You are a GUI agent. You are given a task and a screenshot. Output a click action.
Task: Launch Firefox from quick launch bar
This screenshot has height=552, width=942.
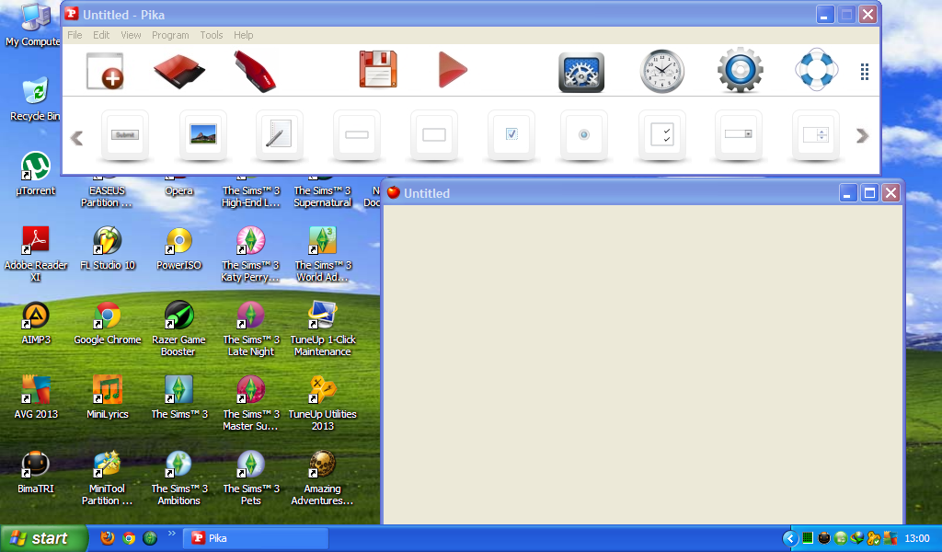[x=108, y=538]
